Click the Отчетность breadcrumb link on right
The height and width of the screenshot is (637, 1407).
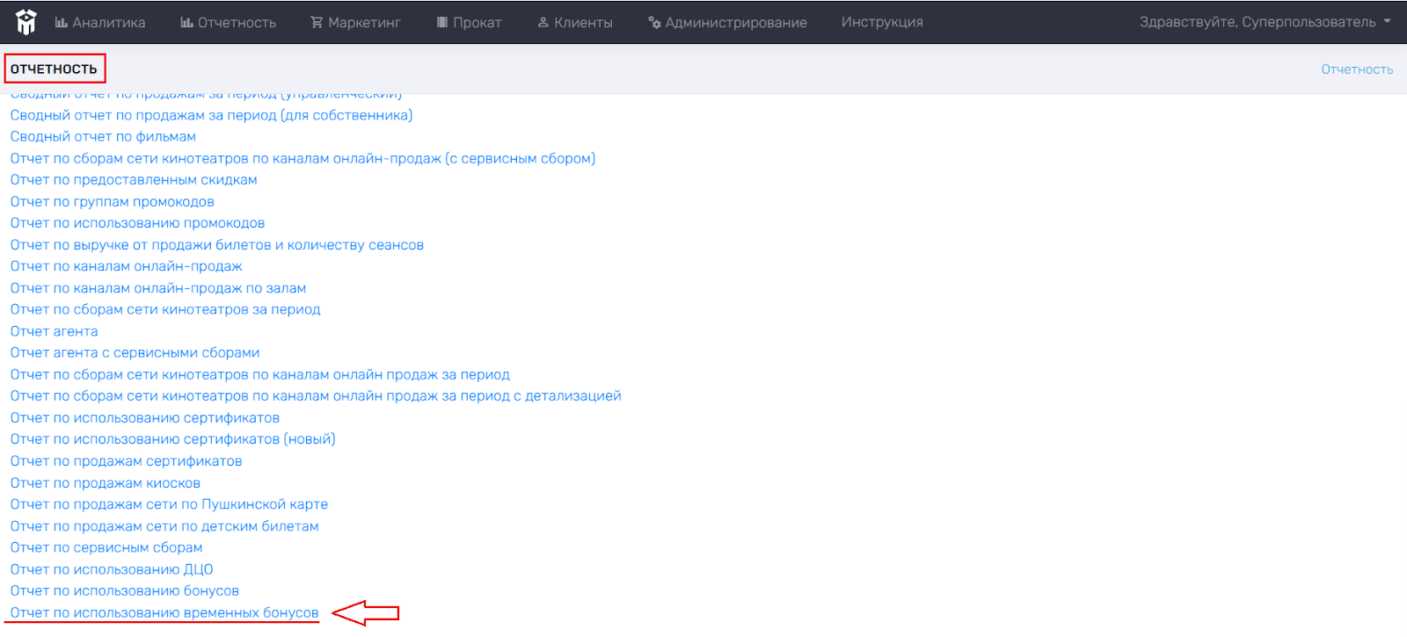click(x=1356, y=69)
